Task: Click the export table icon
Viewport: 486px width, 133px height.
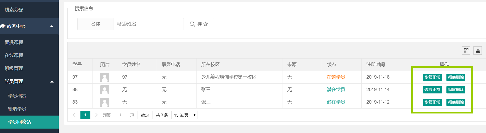Action: [x=478, y=50]
